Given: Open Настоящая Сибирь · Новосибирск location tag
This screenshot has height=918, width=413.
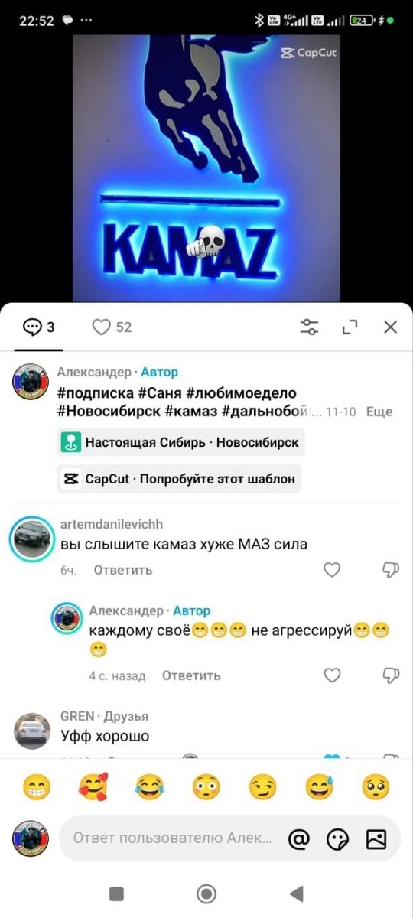Looking at the screenshot, I should tap(180, 442).
